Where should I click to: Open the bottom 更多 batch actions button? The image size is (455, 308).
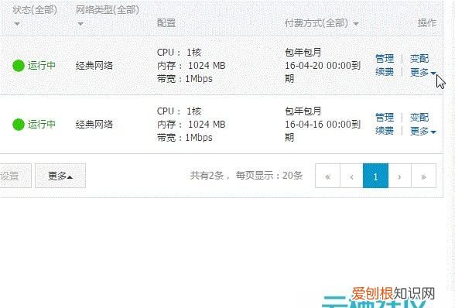60,176
